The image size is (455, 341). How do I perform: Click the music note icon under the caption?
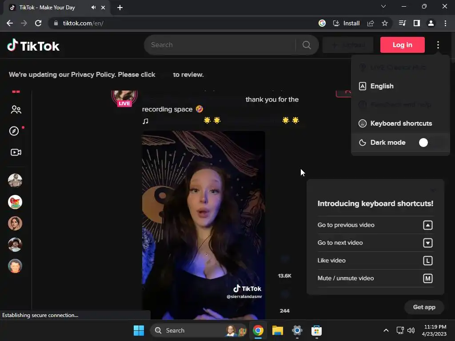click(145, 121)
